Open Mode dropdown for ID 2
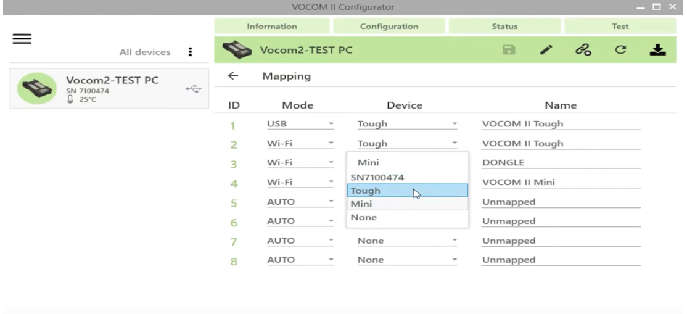 click(x=300, y=143)
